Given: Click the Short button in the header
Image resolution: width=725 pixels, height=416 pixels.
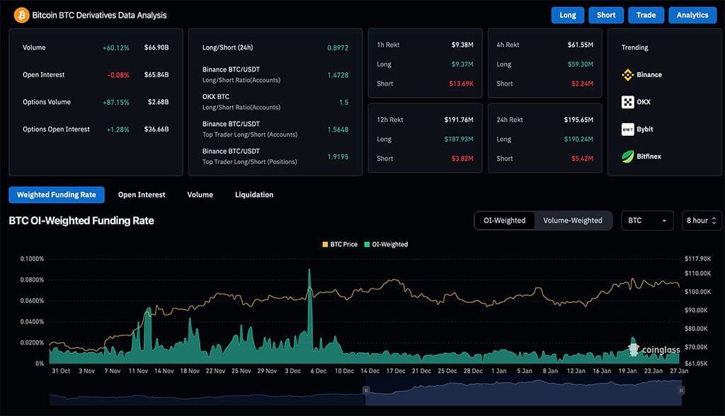Looking at the screenshot, I should (x=606, y=14).
